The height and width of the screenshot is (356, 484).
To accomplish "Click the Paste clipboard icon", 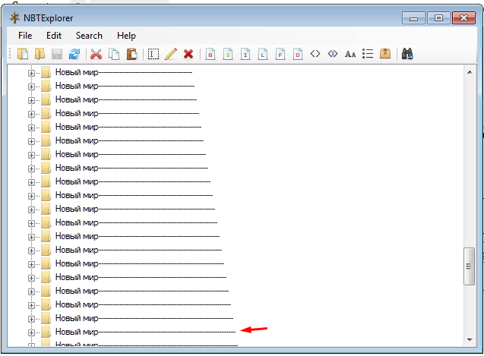I will point(131,54).
